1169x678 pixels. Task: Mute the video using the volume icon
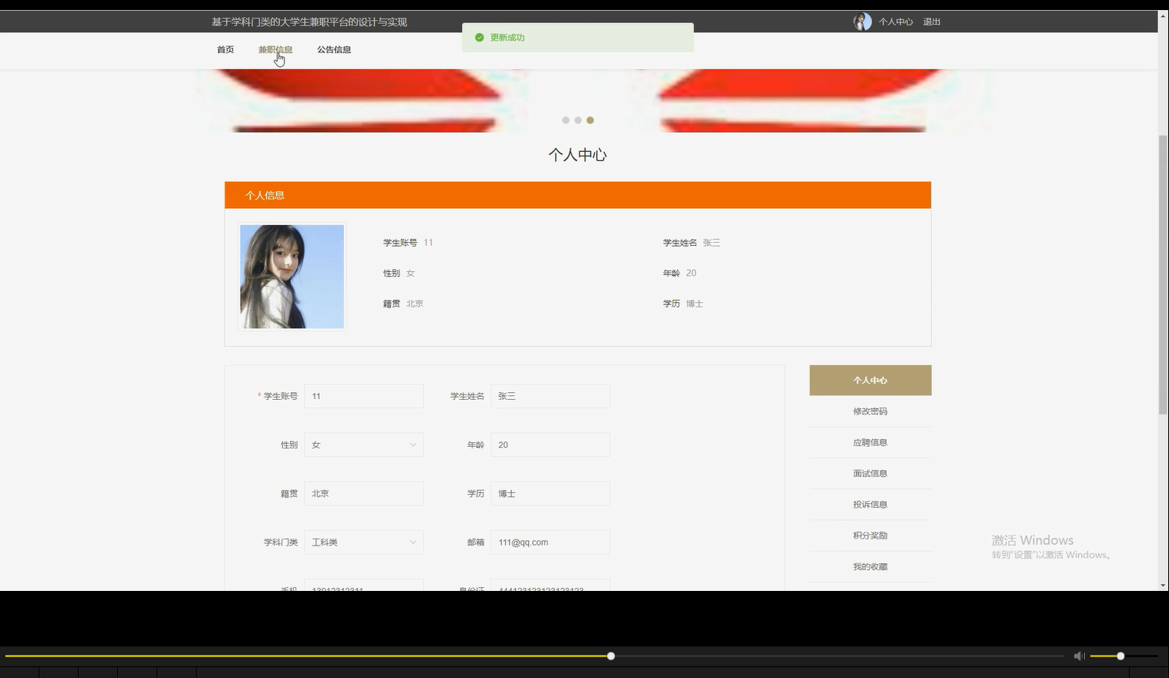[x=1078, y=656]
